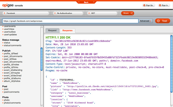
Task: Select event_id/maybe under Publish
Action: (12, 73)
